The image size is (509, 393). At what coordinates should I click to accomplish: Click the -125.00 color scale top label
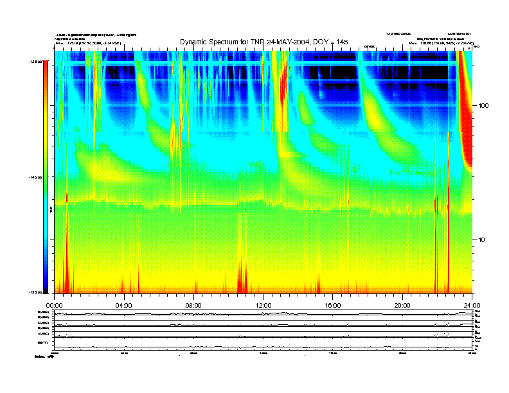pyautogui.click(x=36, y=61)
